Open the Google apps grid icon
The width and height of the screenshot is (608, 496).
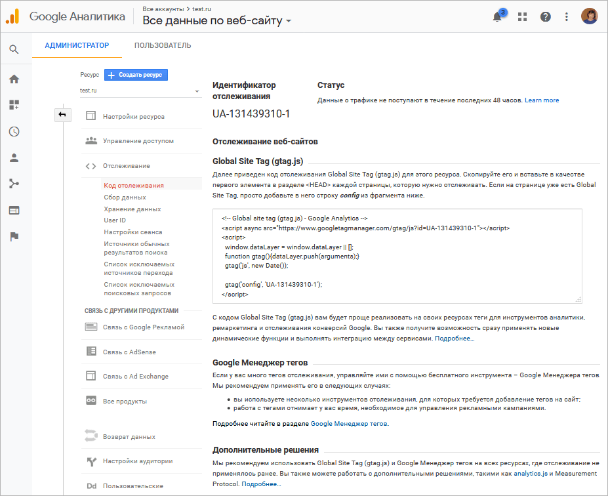pyautogui.click(x=522, y=16)
